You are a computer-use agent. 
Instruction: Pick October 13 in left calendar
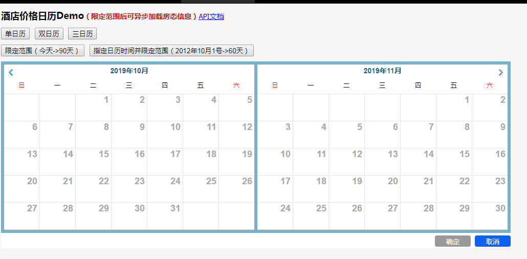22,162
